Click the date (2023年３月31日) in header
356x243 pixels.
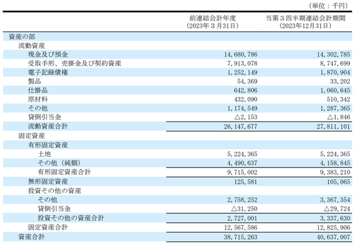[213, 26]
